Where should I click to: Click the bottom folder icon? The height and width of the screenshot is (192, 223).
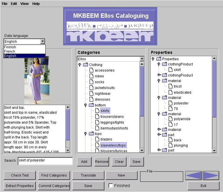tap(91, 105)
